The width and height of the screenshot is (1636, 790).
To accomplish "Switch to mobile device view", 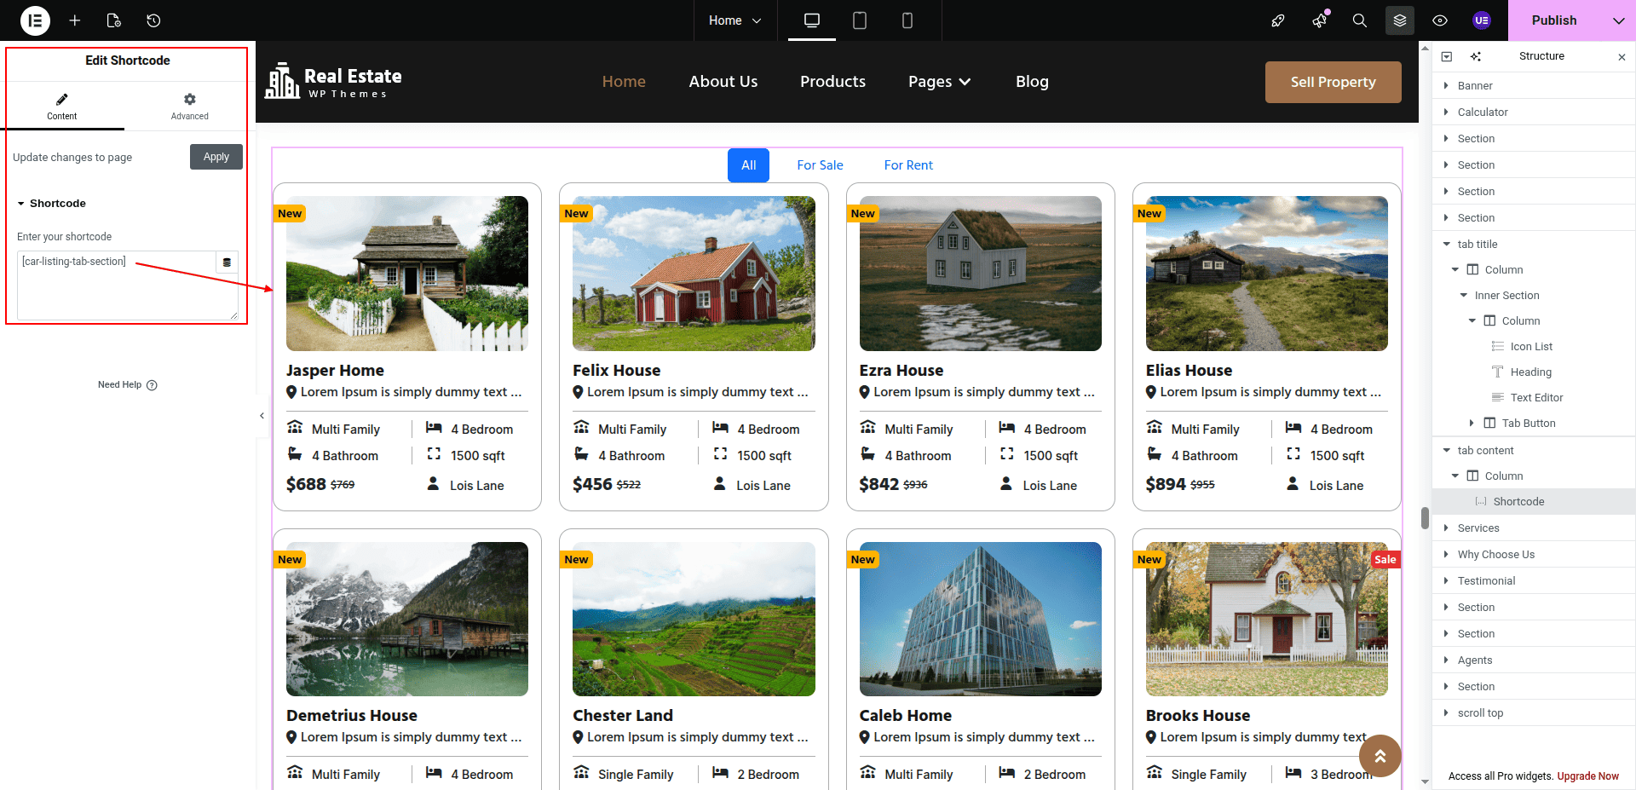I will 907,20.
